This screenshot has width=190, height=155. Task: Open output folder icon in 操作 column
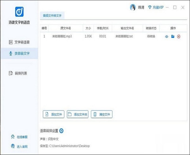(173, 36)
